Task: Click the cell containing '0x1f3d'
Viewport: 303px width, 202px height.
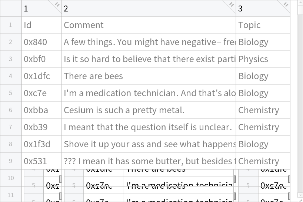Action: (x=41, y=144)
